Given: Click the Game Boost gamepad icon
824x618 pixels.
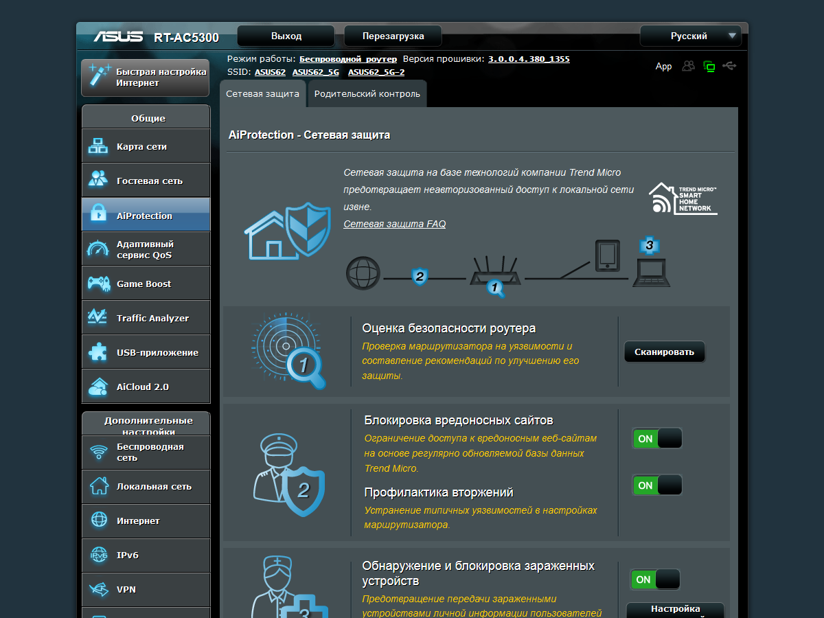Looking at the screenshot, I should click(x=98, y=284).
